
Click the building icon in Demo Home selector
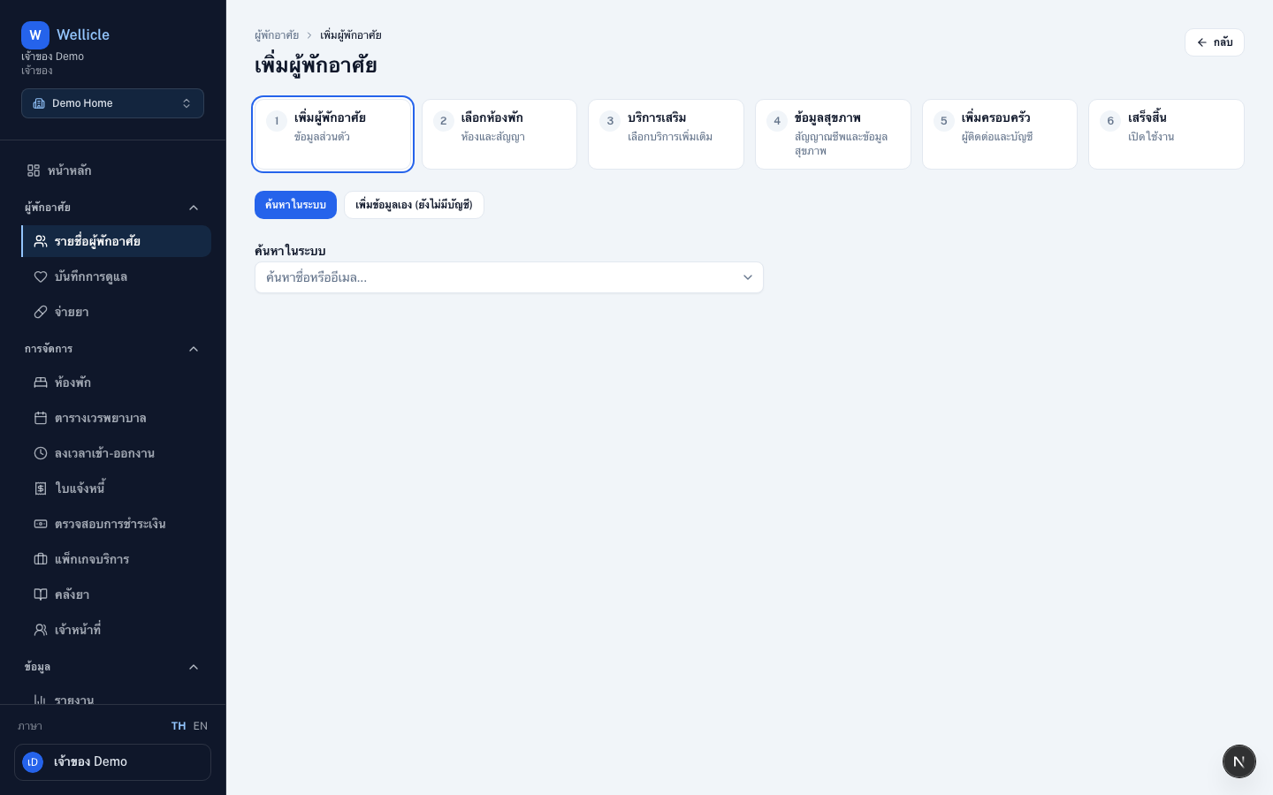pyautogui.click(x=39, y=103)
